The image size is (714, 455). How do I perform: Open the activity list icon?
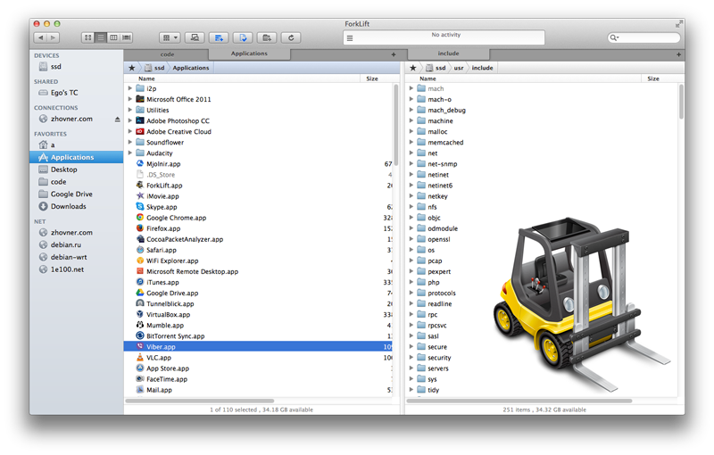click(x=350, y=38)
